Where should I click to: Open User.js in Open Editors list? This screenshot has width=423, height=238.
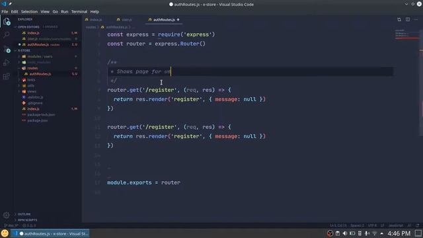(x=32, y=39)
